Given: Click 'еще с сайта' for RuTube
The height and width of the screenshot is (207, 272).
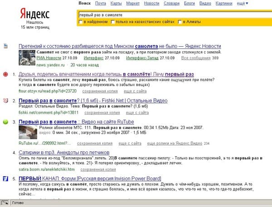Looking at the screenshot, I should 130,144.
